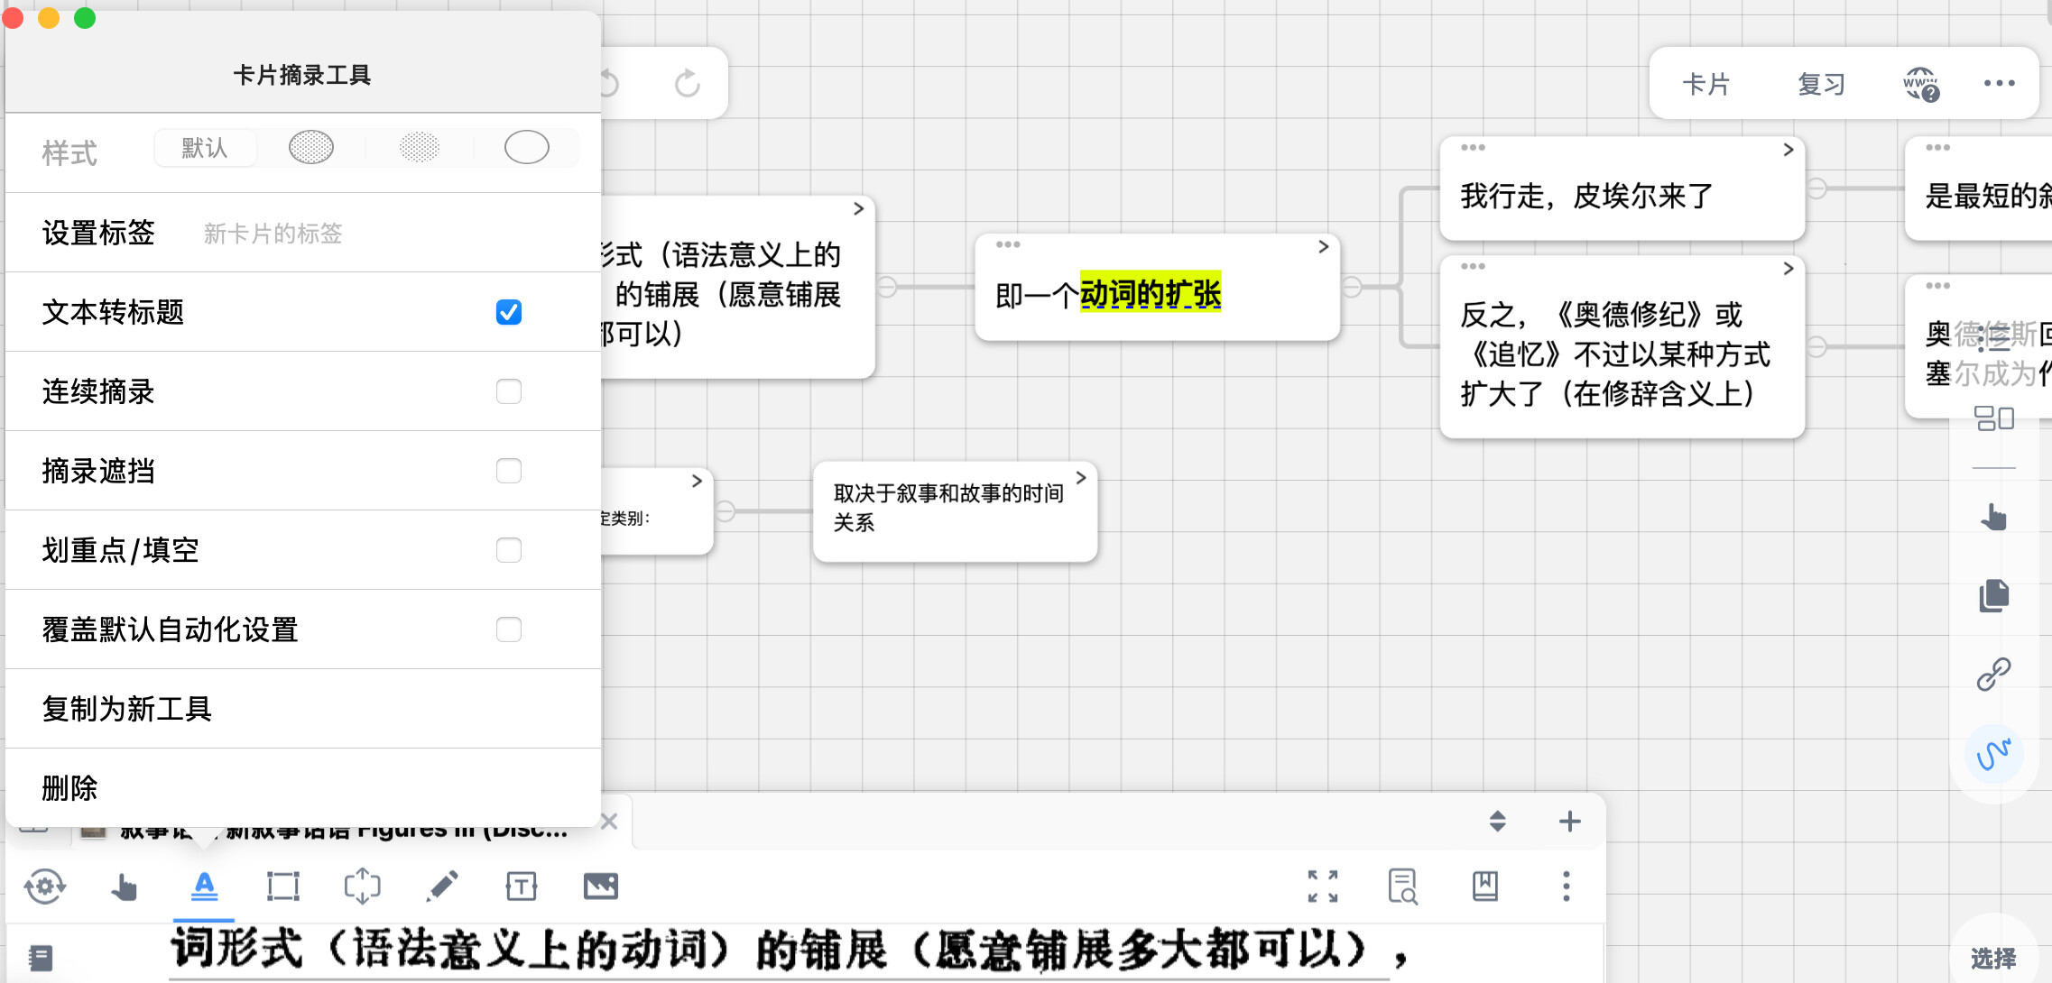The height and width of the screenshot is (983, 2052).
Task: Select the highlighted 动词的扩张 text
Action: point(1151,294)
